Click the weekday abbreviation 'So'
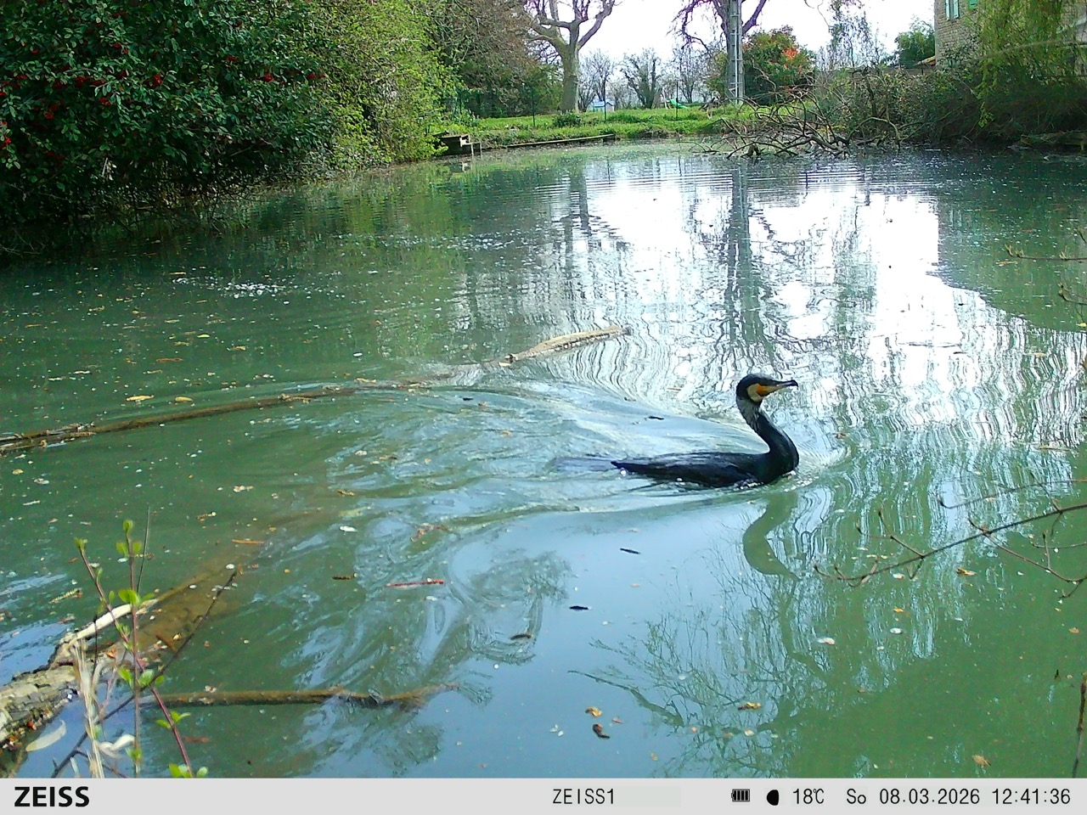The image size is (1087, 815). point(857,796)
